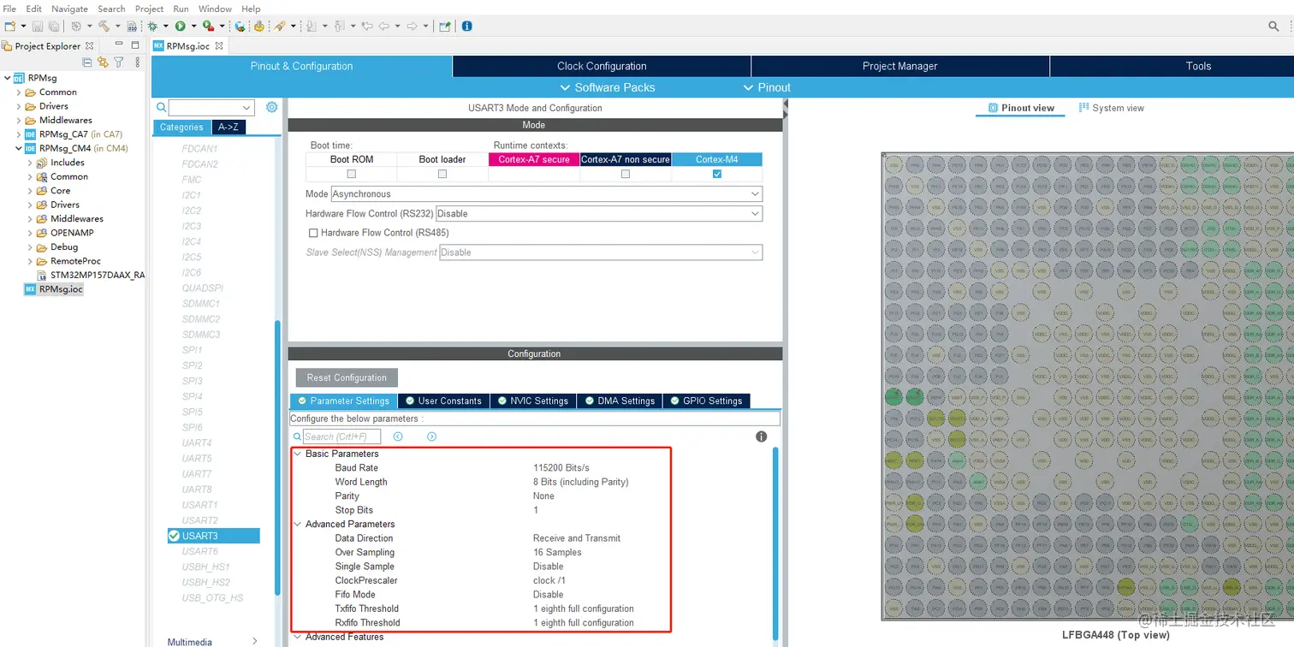
Task: Start a Debug session with the bug icon
Action: (x=152, y=27)
